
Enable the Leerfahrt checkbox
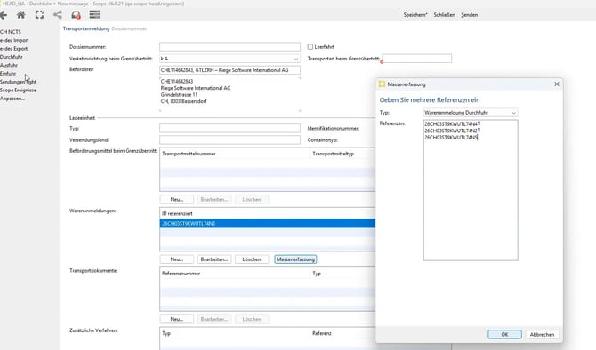(310, 47)
